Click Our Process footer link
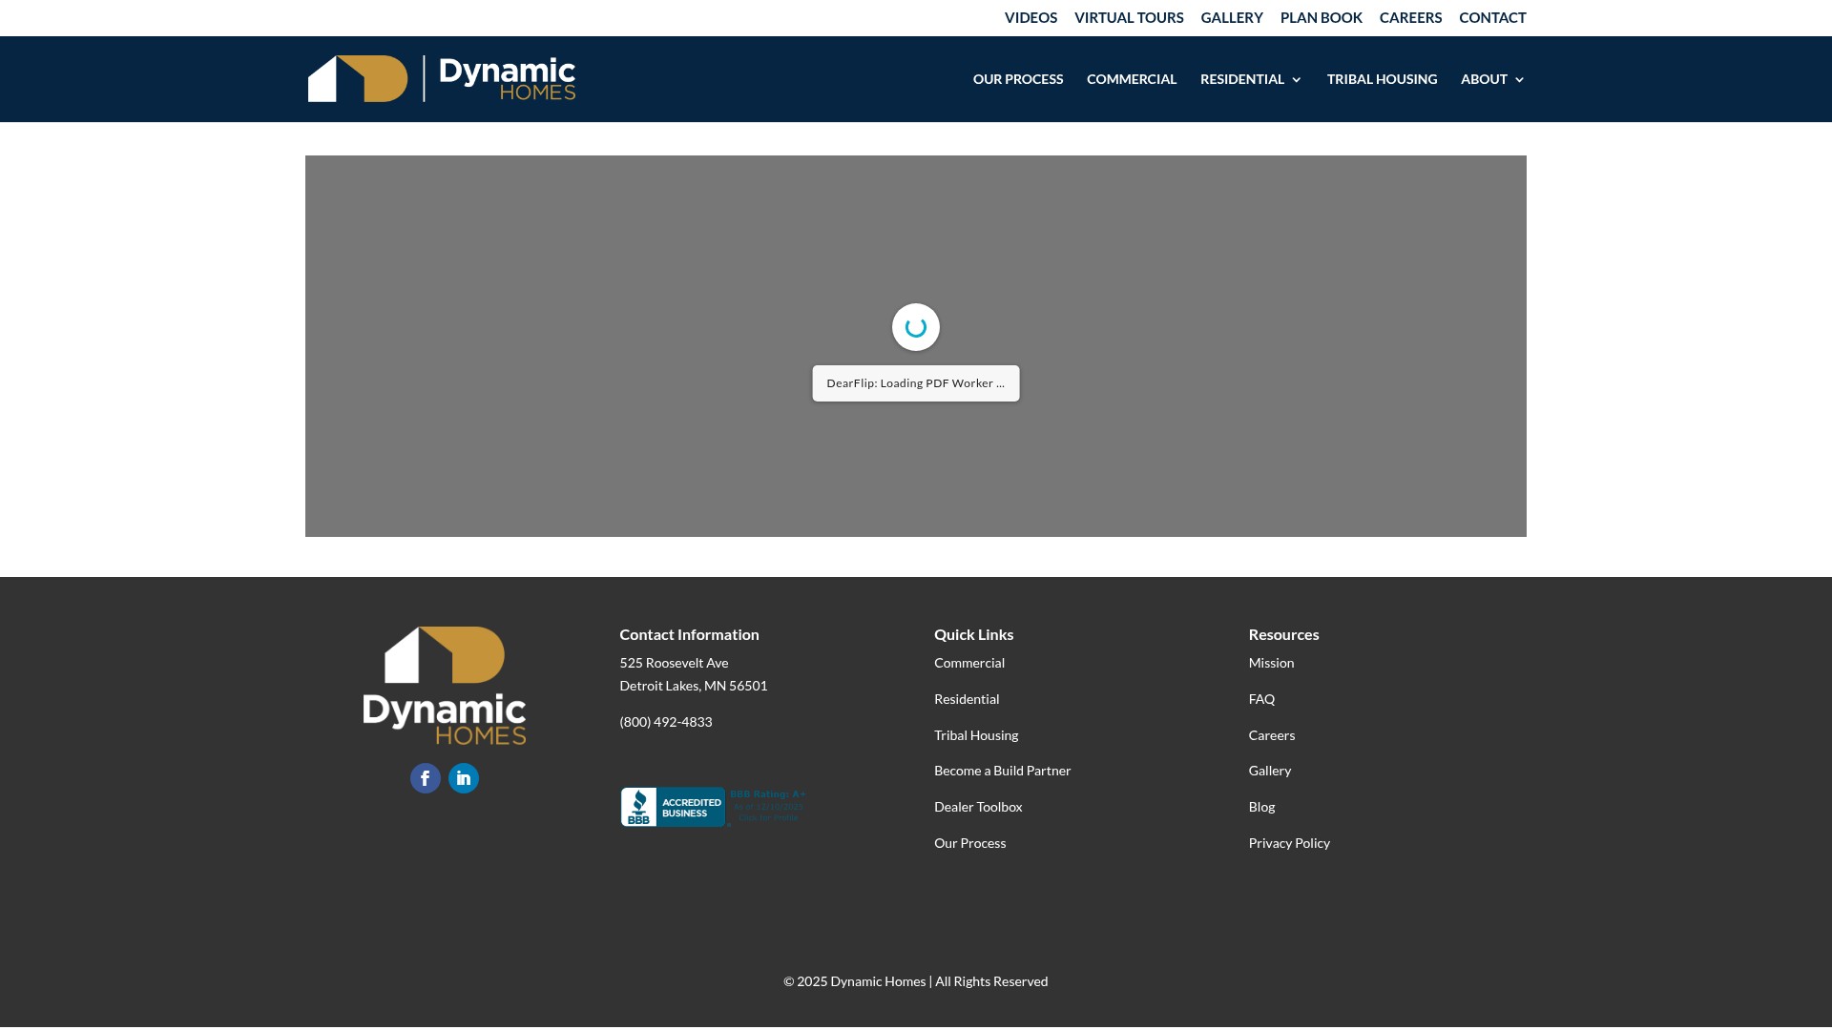Viewport: 1832px width, 1030px height. pos(970,843)
